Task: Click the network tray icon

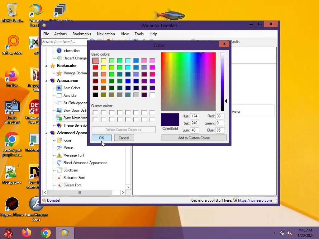Action: click(282, 233)
